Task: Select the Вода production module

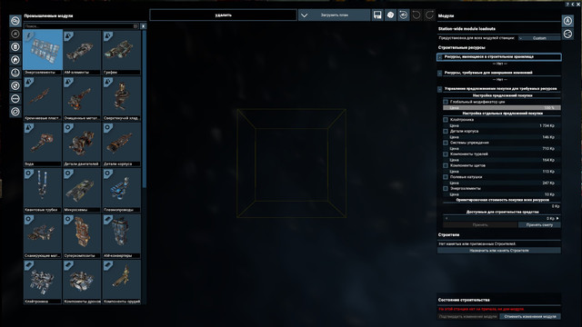Action: pos(43,144)
